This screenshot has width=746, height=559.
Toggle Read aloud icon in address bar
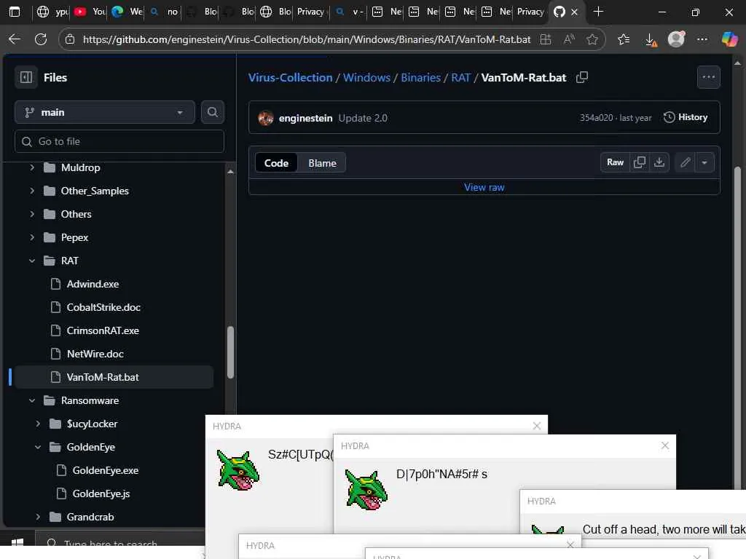point(568,39)
